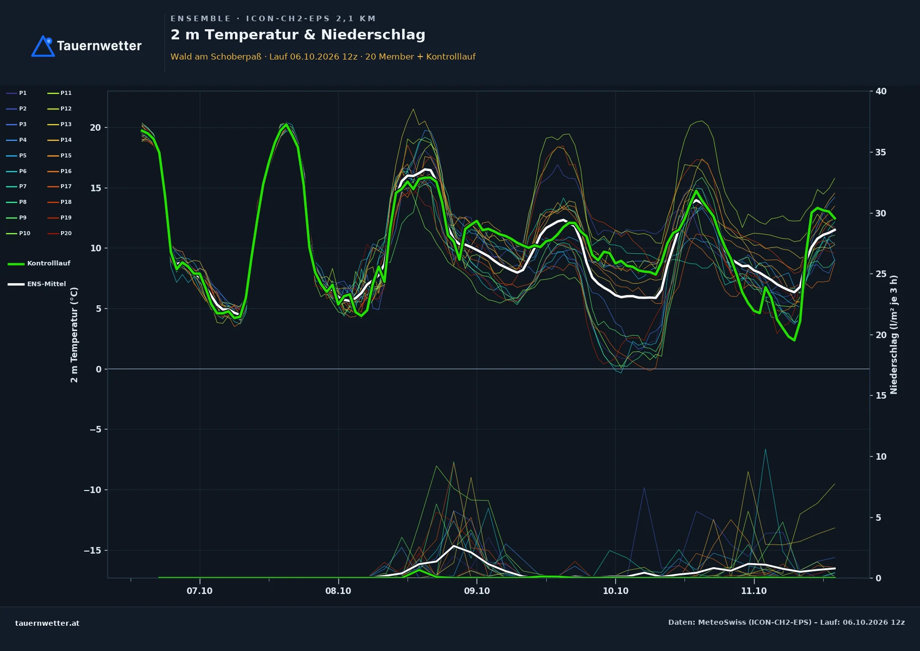Select the P3 legend entry

coord(16,125)
